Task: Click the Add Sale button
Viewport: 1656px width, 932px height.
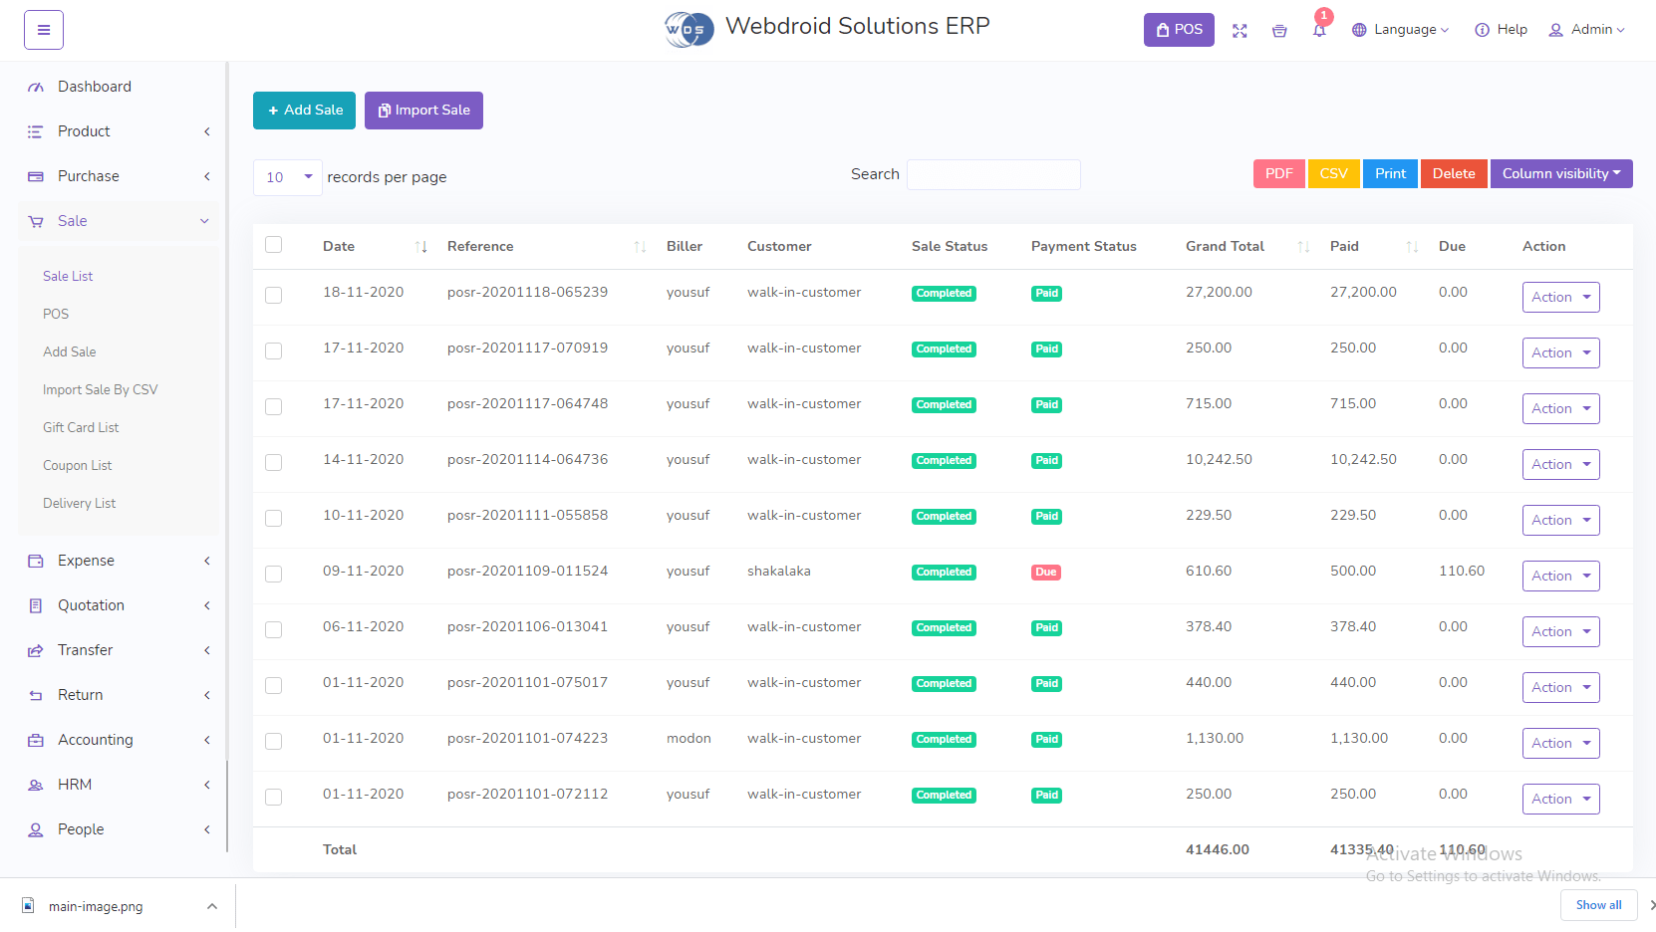Action: (304, 111)
